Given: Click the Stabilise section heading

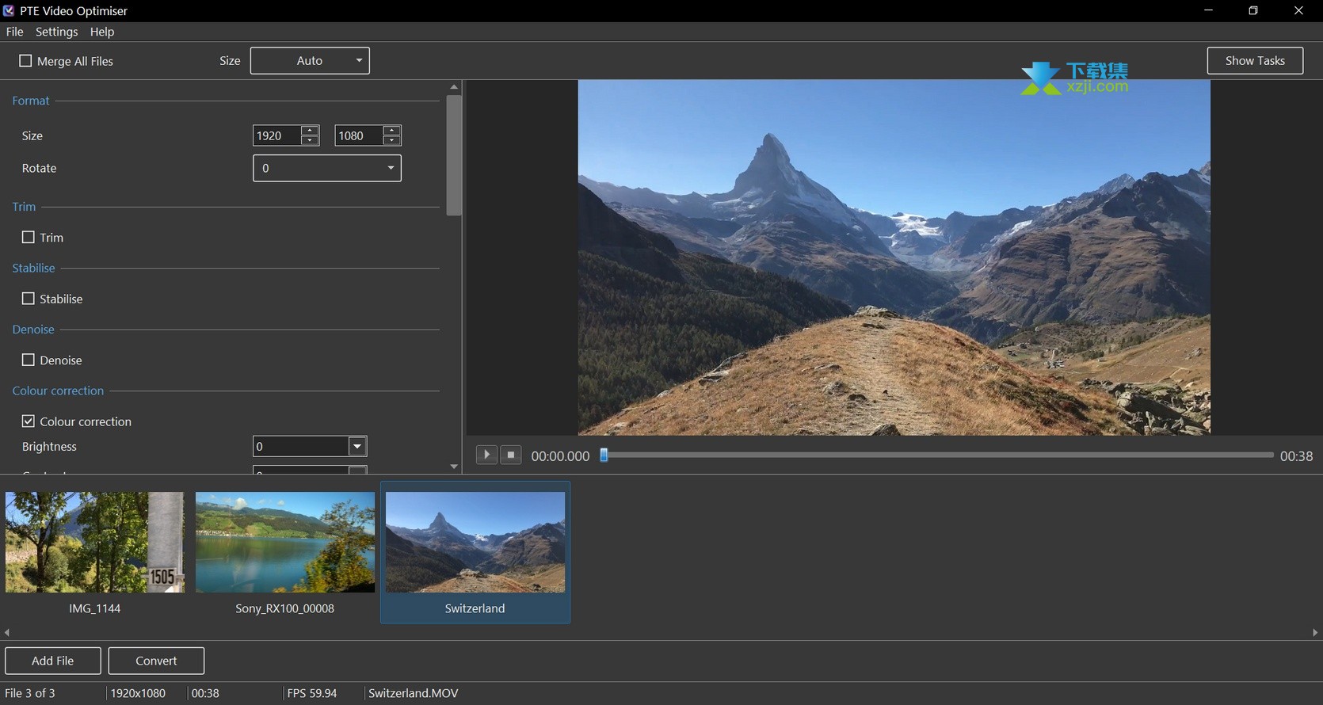Looking at the screenshot, I should point(34,268).
